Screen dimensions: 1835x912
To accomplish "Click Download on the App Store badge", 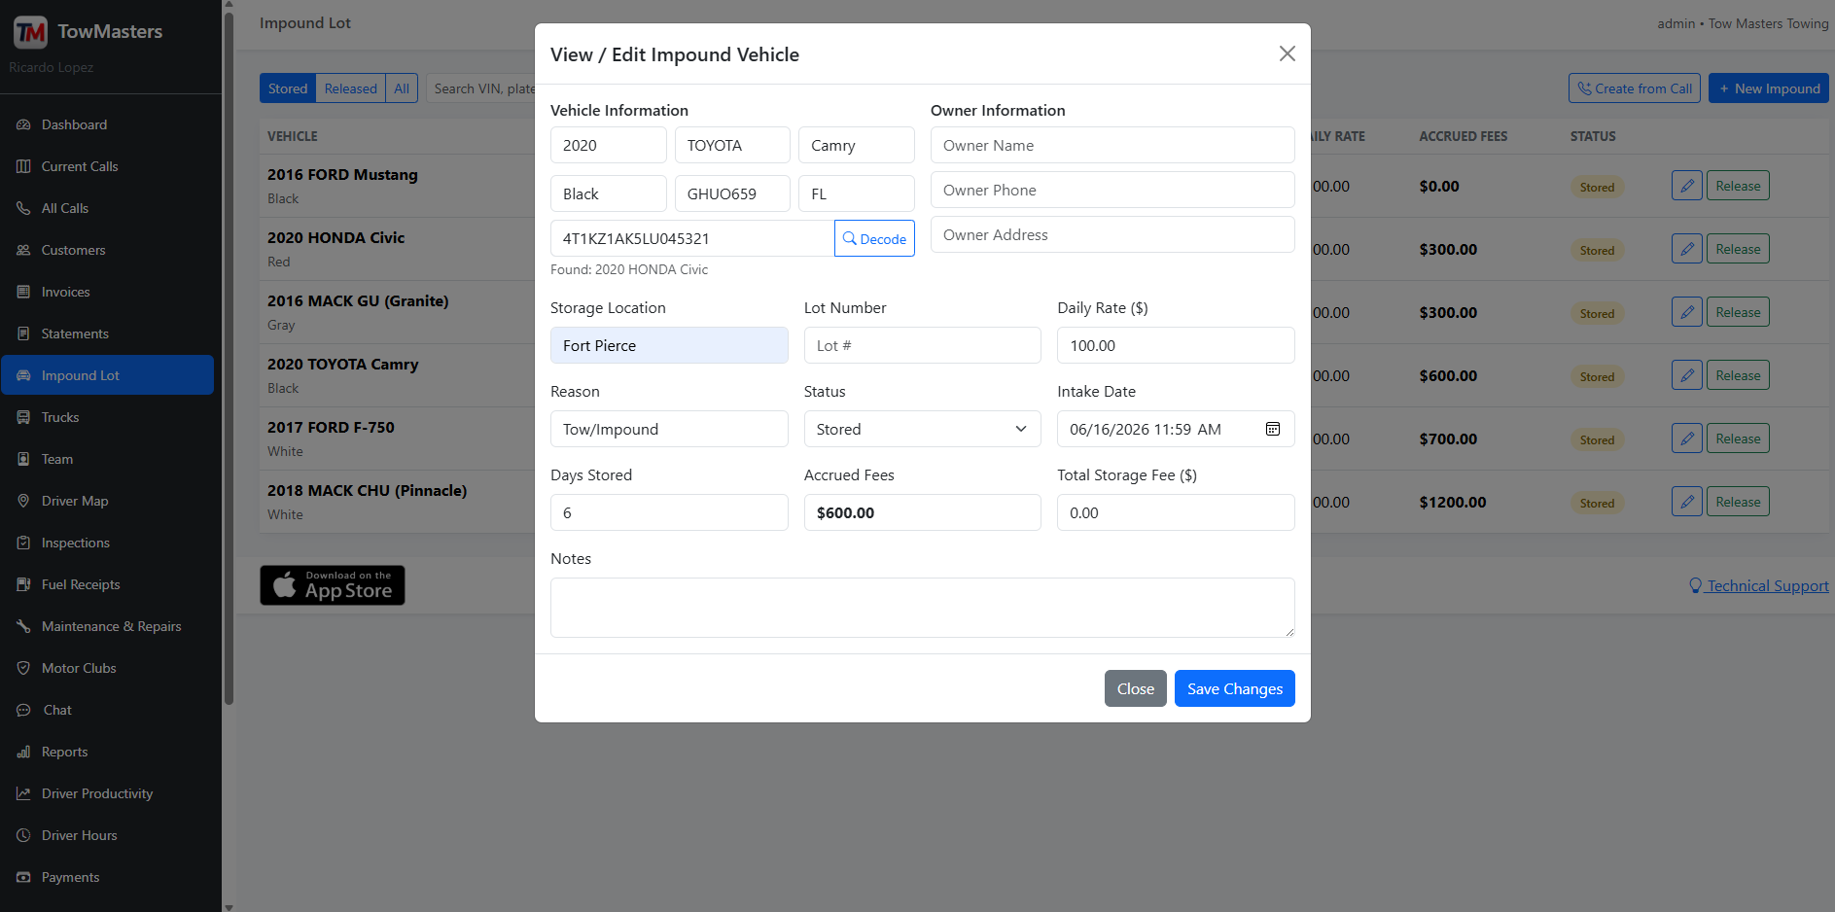I will 333,585.
